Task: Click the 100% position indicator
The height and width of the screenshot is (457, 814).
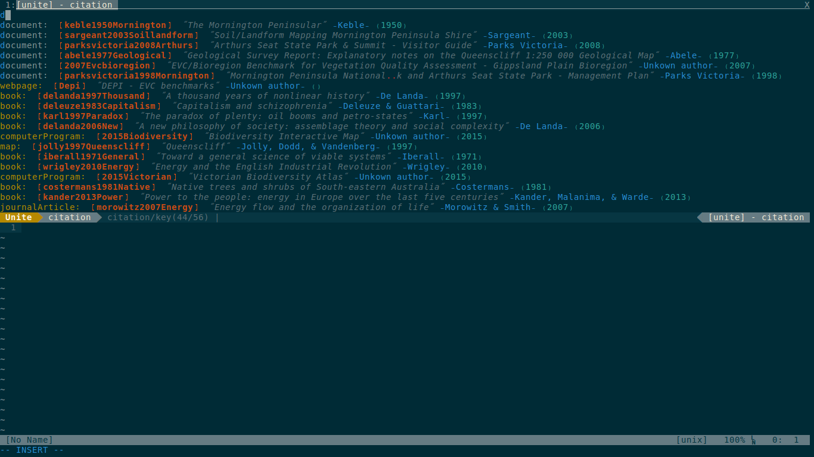Action: [734, 440]
